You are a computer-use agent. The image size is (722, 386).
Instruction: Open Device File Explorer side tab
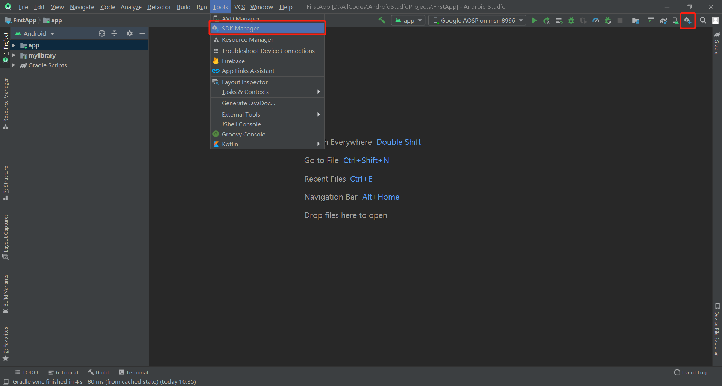(x=717, y=329)
